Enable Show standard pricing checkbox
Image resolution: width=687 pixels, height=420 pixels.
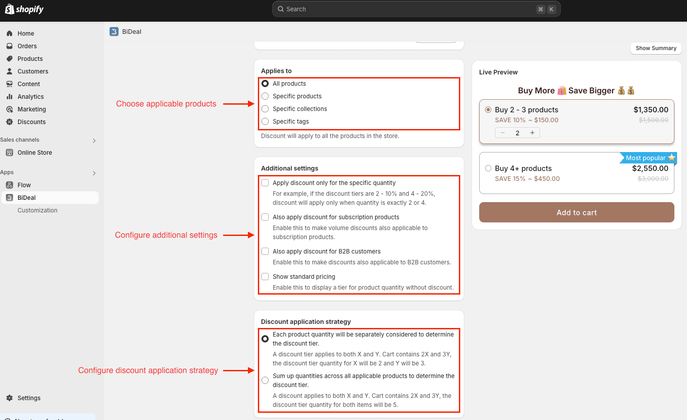(265, 277)
